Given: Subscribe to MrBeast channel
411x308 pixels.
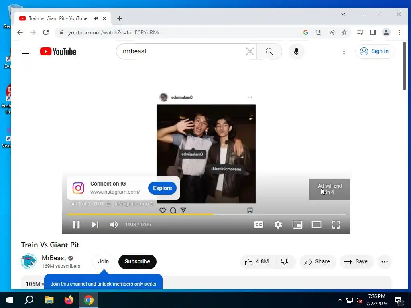Looking at the screenshot, I should click(137, 261).
